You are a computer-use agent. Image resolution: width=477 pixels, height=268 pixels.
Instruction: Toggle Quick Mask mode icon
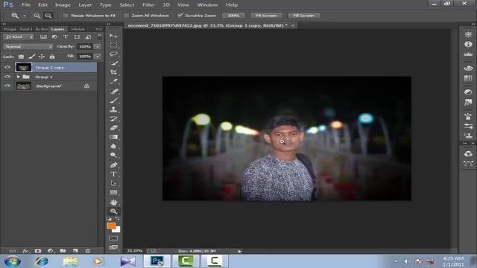coord(113,238)
